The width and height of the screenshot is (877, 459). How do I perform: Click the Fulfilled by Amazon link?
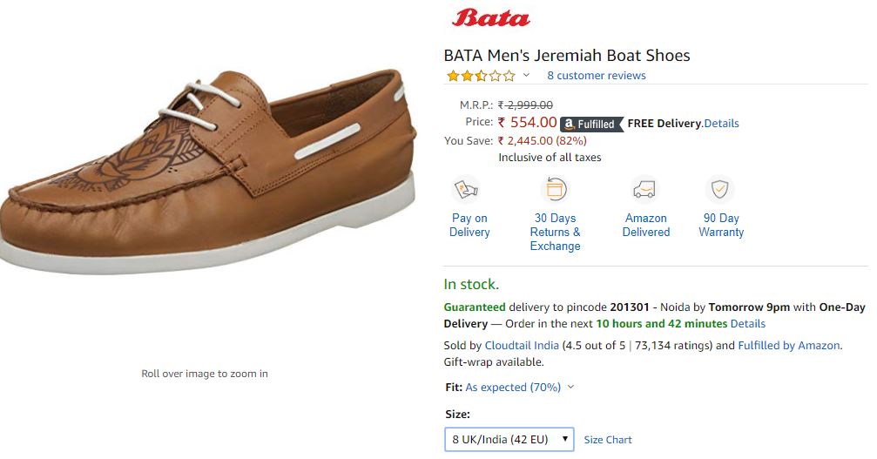click(788, 346)
